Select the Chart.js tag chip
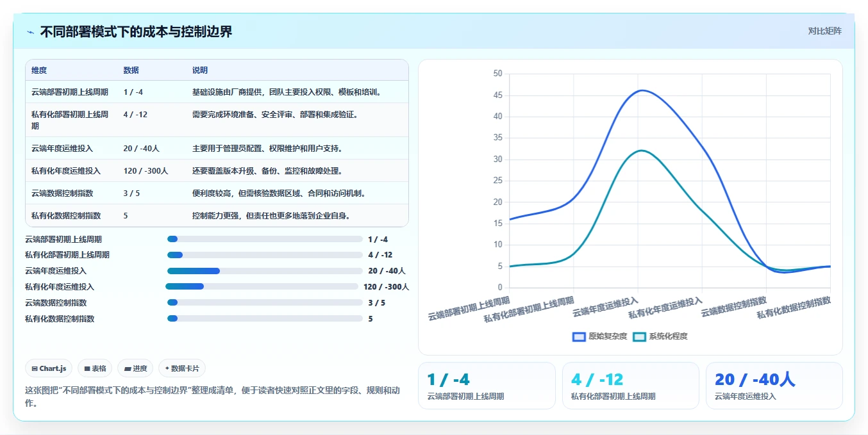868x435 pixels. pos(49,368)
